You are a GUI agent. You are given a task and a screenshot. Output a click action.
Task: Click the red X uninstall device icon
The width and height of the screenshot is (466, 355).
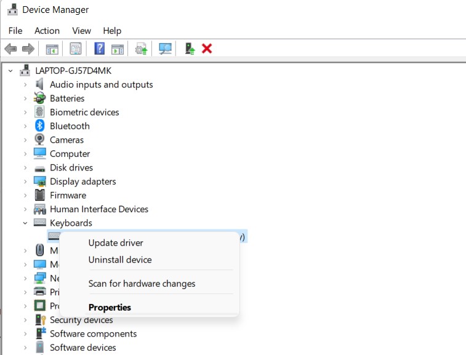point(207,48)
